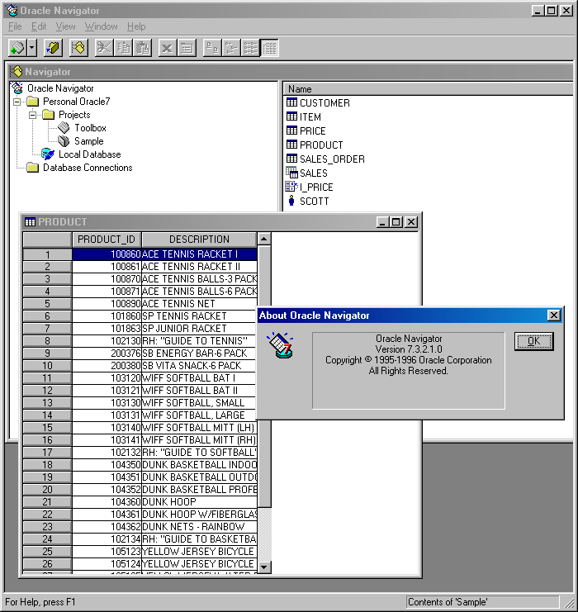The image size is (578, 612).
Task: Open the Help menu
Action: (136, 26)
